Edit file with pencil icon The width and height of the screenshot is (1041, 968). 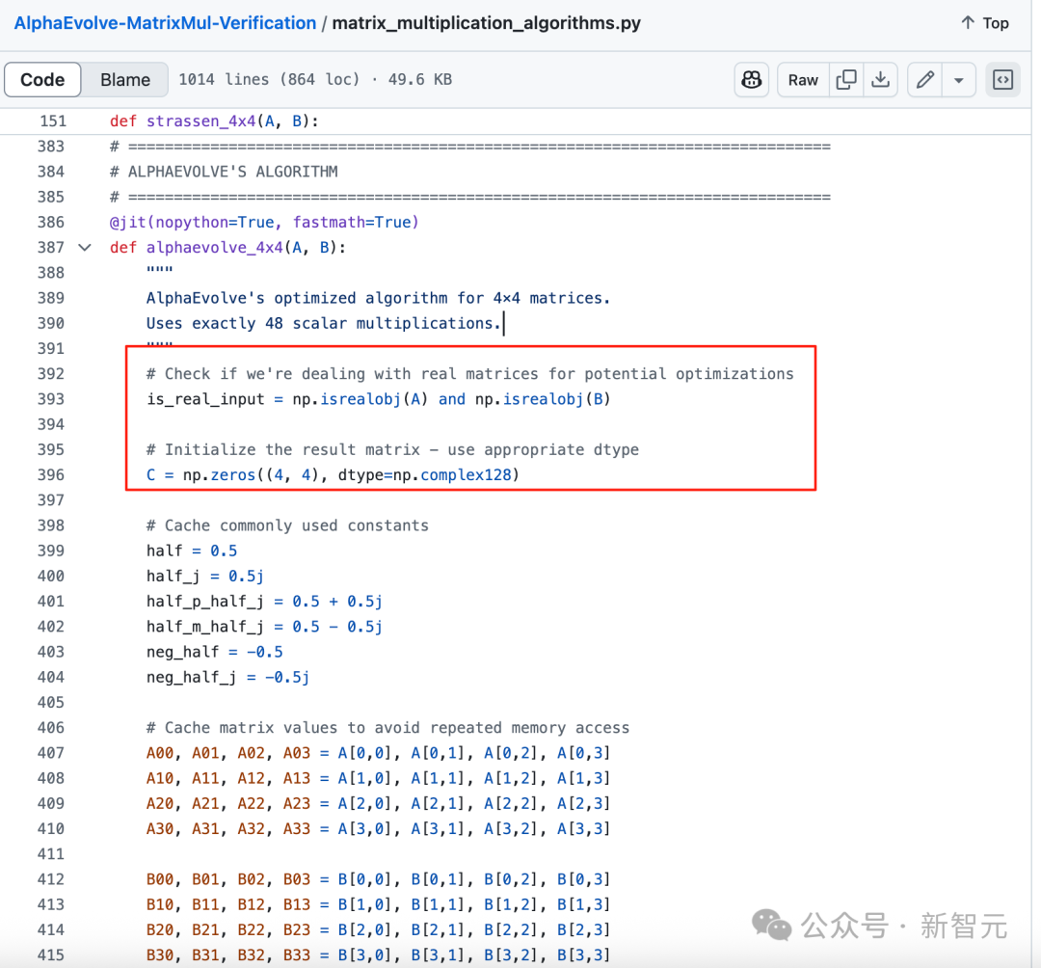924,80
